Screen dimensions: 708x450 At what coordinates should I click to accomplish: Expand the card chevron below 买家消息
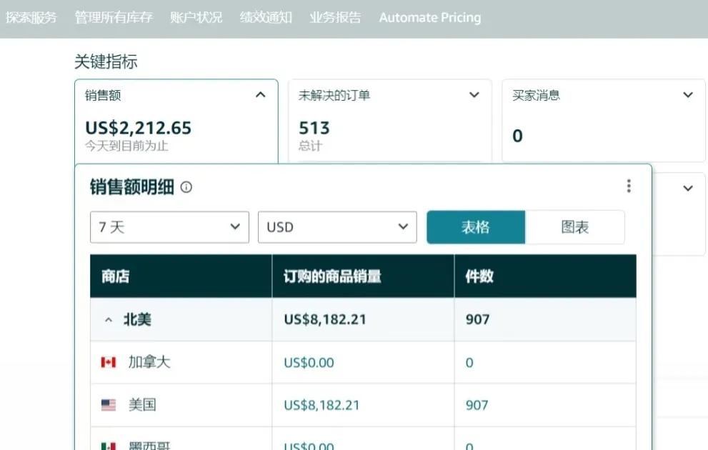coord(688,189)
